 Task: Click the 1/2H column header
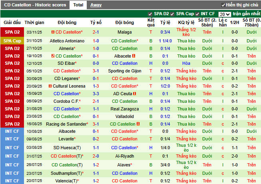(x=234, y=22)
